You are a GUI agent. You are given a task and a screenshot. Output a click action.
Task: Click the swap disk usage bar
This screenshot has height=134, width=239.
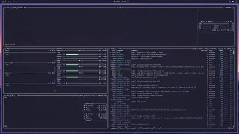point(82,59)
